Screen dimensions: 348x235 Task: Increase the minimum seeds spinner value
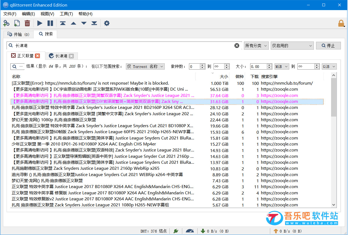click(x=203, y=65)
